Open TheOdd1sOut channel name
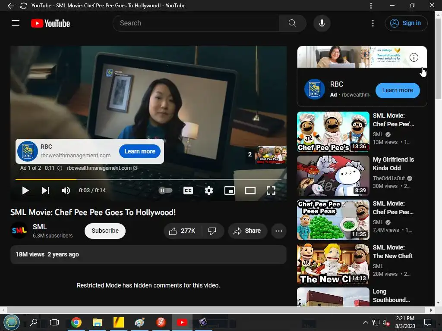 click(x=389, y=178)
